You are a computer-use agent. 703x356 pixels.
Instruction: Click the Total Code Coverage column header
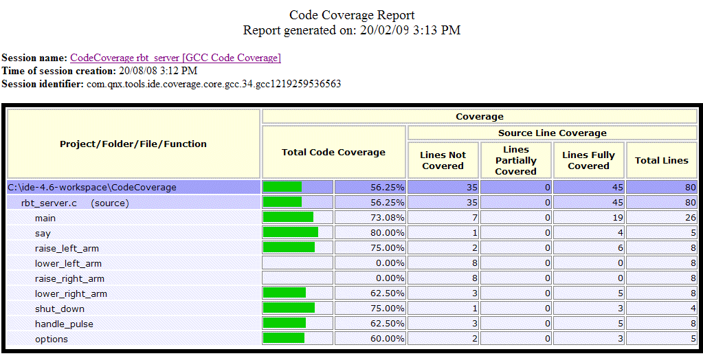click(333, 152)
